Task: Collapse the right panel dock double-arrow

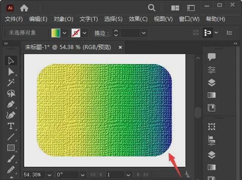Action: [235, 44]
